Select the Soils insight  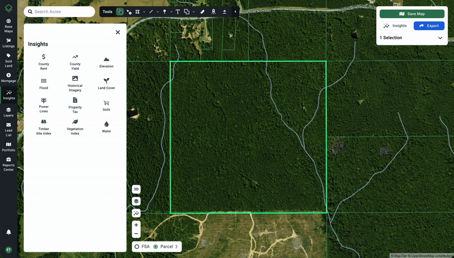point(106,106)
